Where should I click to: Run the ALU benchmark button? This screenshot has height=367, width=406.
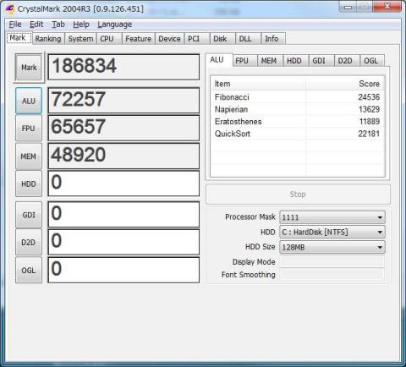click(x=29, y=101)
